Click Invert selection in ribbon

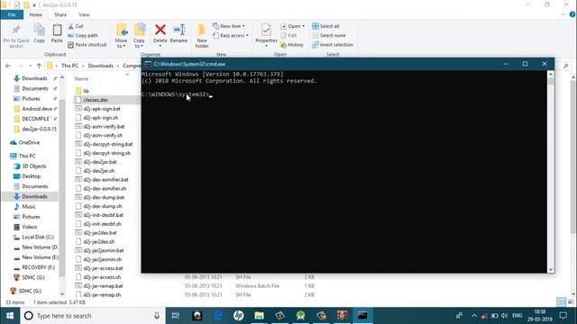(333, 45)
